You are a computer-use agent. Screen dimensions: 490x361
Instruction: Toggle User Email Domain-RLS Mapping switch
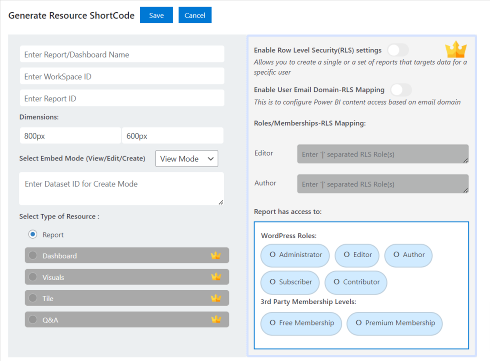pyautogui.click(x=401, y=90)
